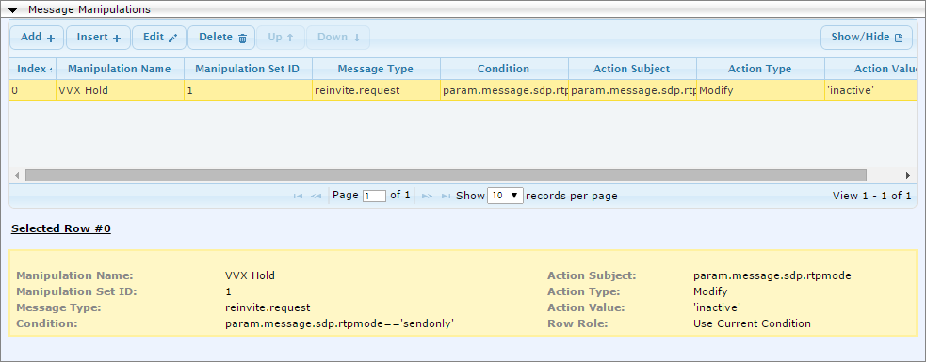This screenshot has width=926, height=362.
Task: Go to next page icon
Action: [x=428, y=196]
